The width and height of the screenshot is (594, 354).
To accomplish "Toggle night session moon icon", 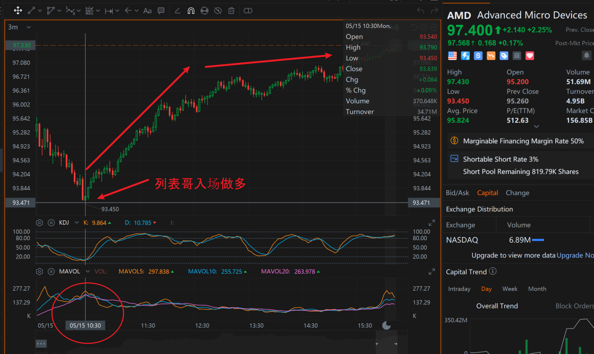I will click(386, 325).
